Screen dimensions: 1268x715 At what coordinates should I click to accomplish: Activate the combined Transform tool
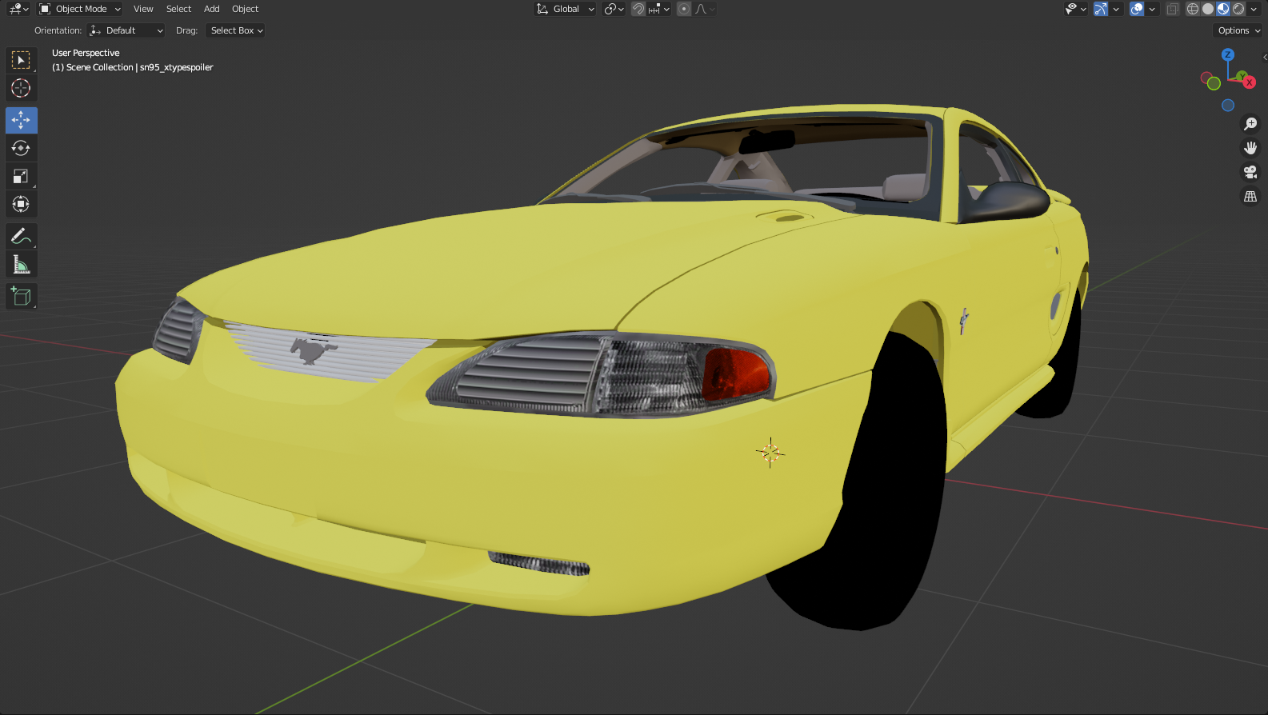click(21, 204)
